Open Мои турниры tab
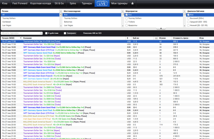The image size is (214, 139). coord(119,3)
